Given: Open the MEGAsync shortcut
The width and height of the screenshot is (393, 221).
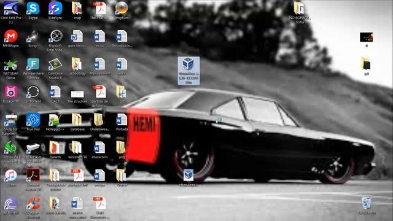Looking at the screenshot, I should tap(11, 39).
